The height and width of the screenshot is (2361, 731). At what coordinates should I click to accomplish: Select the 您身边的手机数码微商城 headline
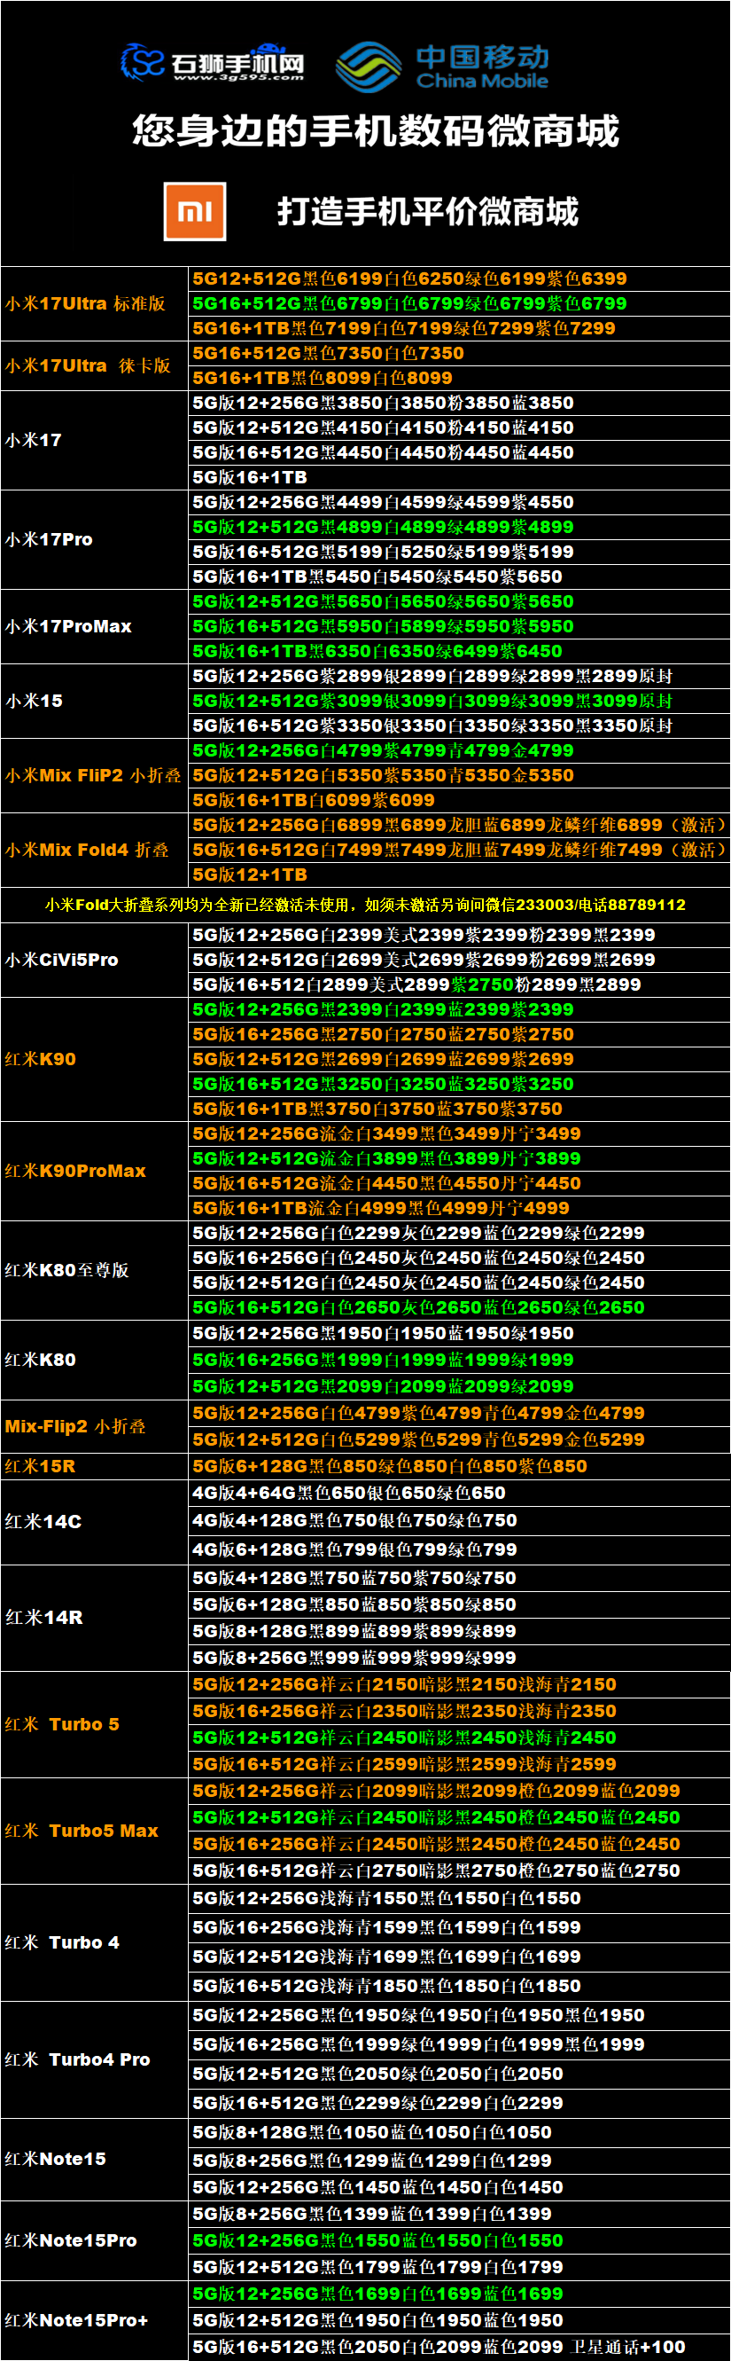click(376, 131)
